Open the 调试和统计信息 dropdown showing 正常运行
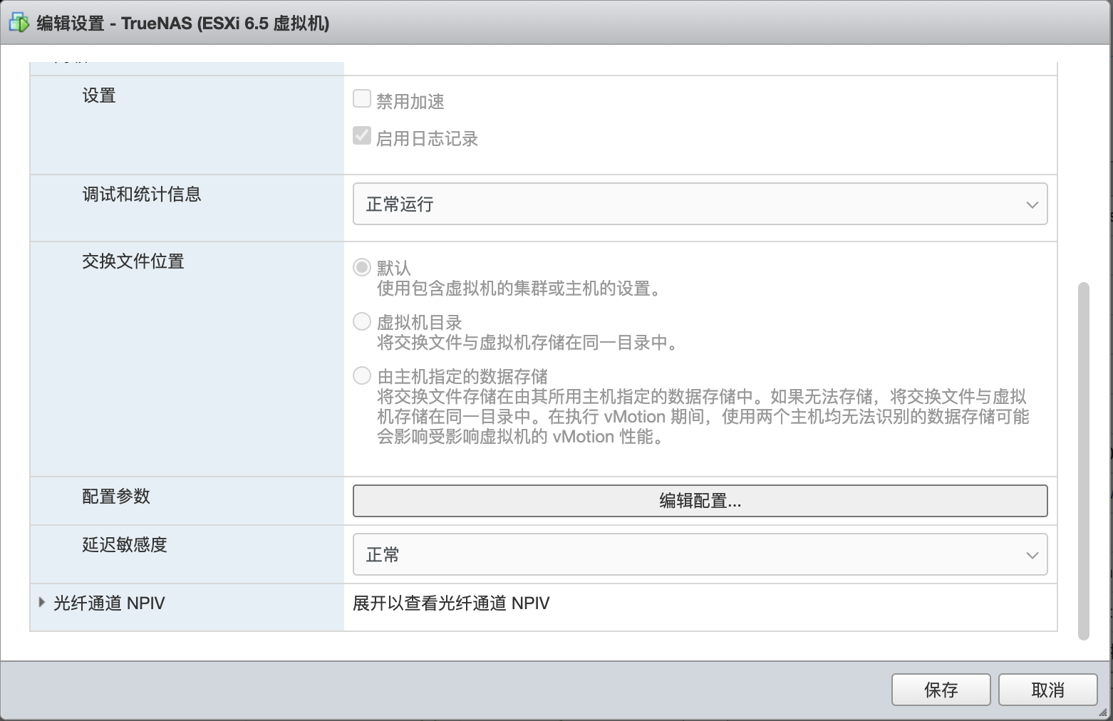This screenshot has width=1113, height=721. pyautogui.click(x=700, y=204)
